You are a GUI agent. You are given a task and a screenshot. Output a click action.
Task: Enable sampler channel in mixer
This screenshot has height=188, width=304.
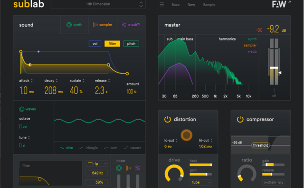click(x=128, y=168)
